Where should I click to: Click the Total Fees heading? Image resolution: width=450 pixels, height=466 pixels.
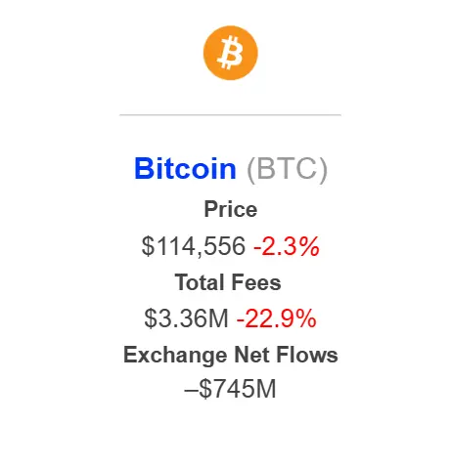click(x=228, y=282)
